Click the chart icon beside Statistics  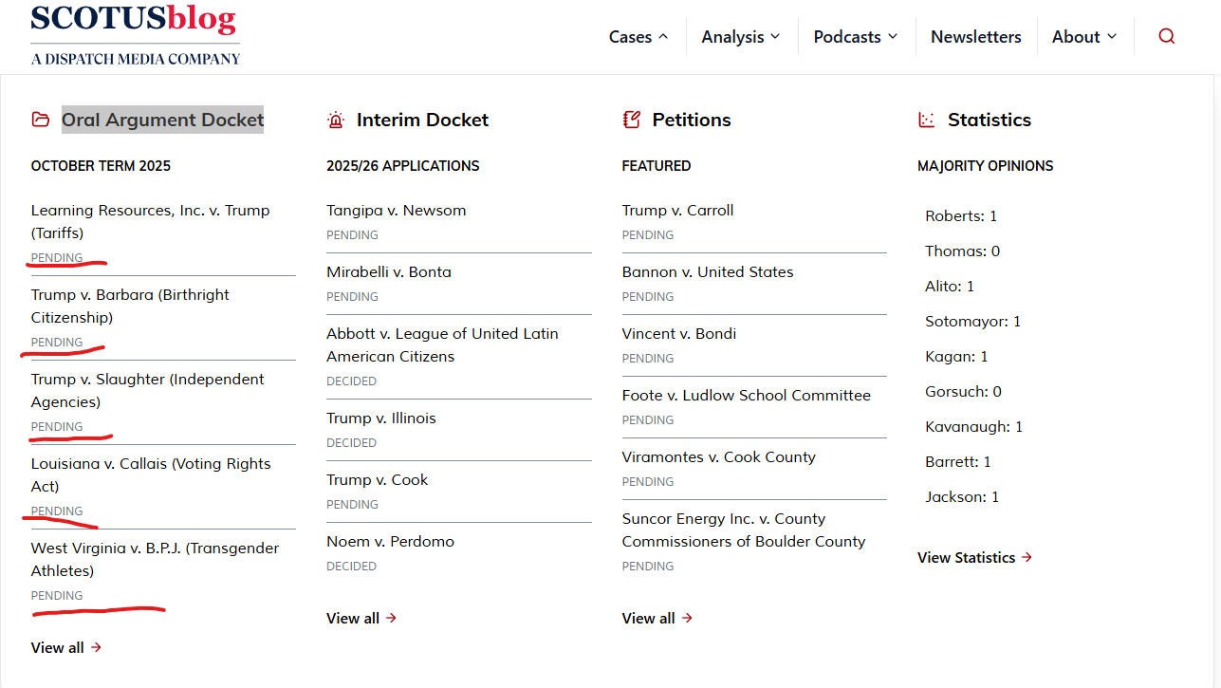coord(927,120)
